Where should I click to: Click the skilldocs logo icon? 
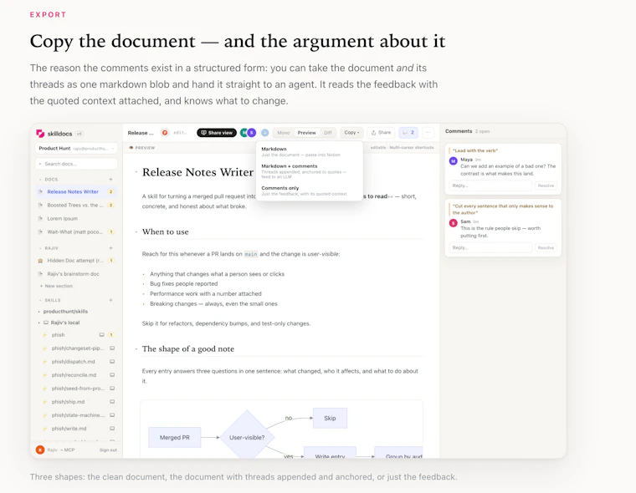(x=40, y=133)
